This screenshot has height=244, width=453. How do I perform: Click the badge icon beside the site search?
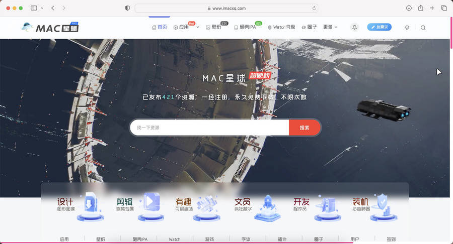pyautogui.click(x=407, y=28)
